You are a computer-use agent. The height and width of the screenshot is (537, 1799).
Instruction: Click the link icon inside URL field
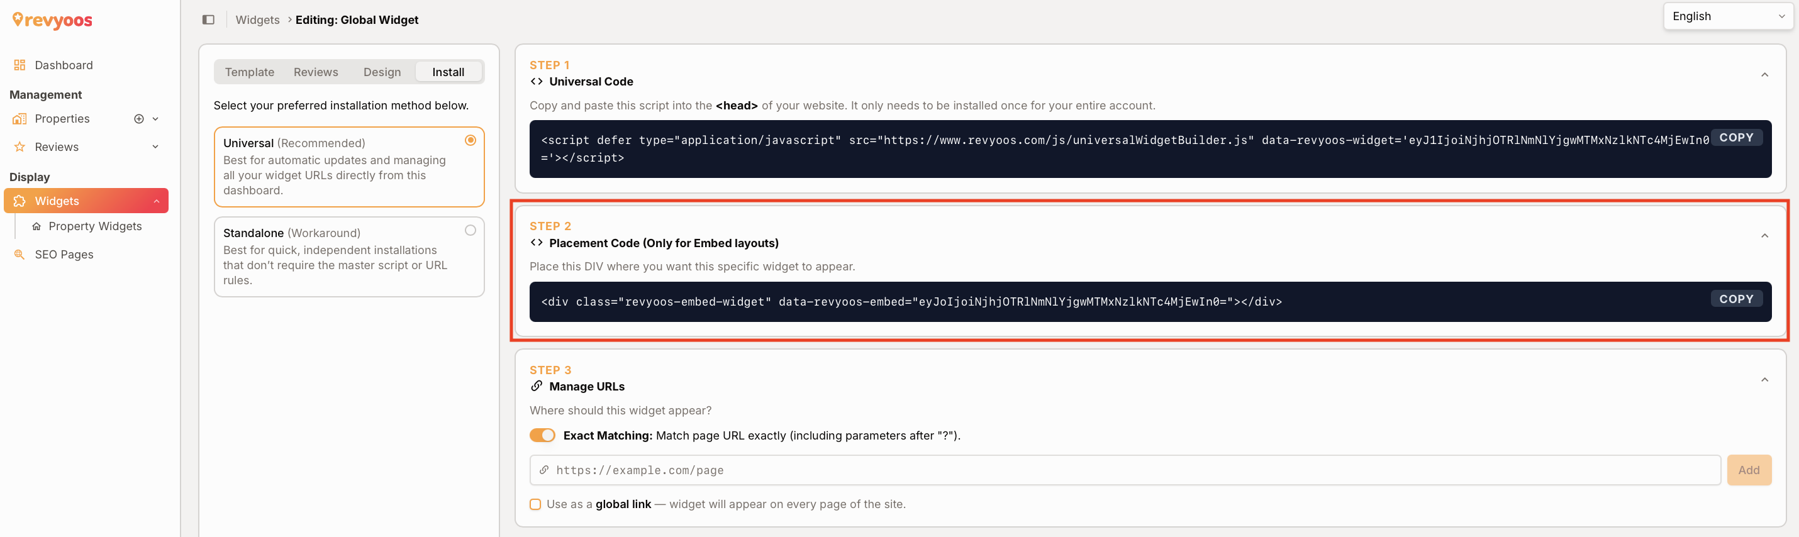tap(544, 470)
